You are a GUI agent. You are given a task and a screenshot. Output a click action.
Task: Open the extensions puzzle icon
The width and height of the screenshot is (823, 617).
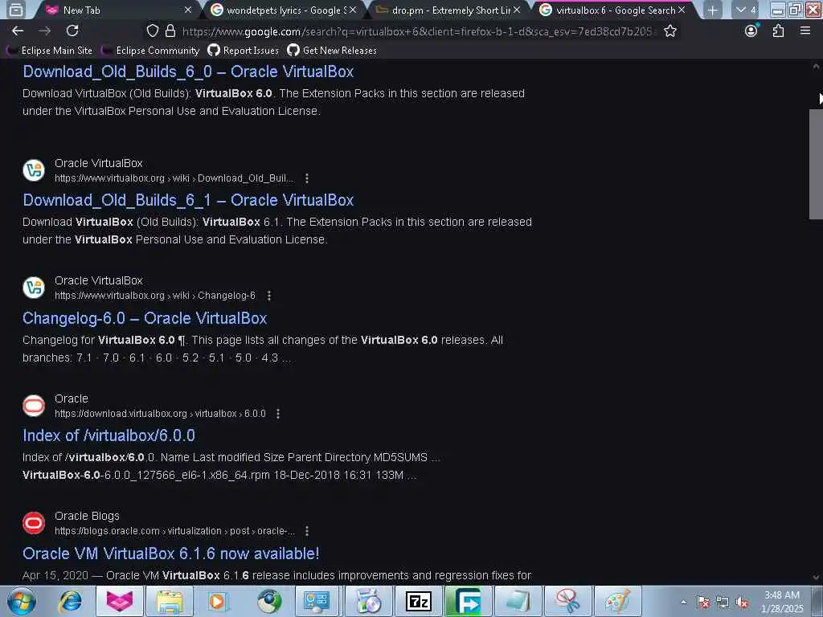[x=778, y=31]
